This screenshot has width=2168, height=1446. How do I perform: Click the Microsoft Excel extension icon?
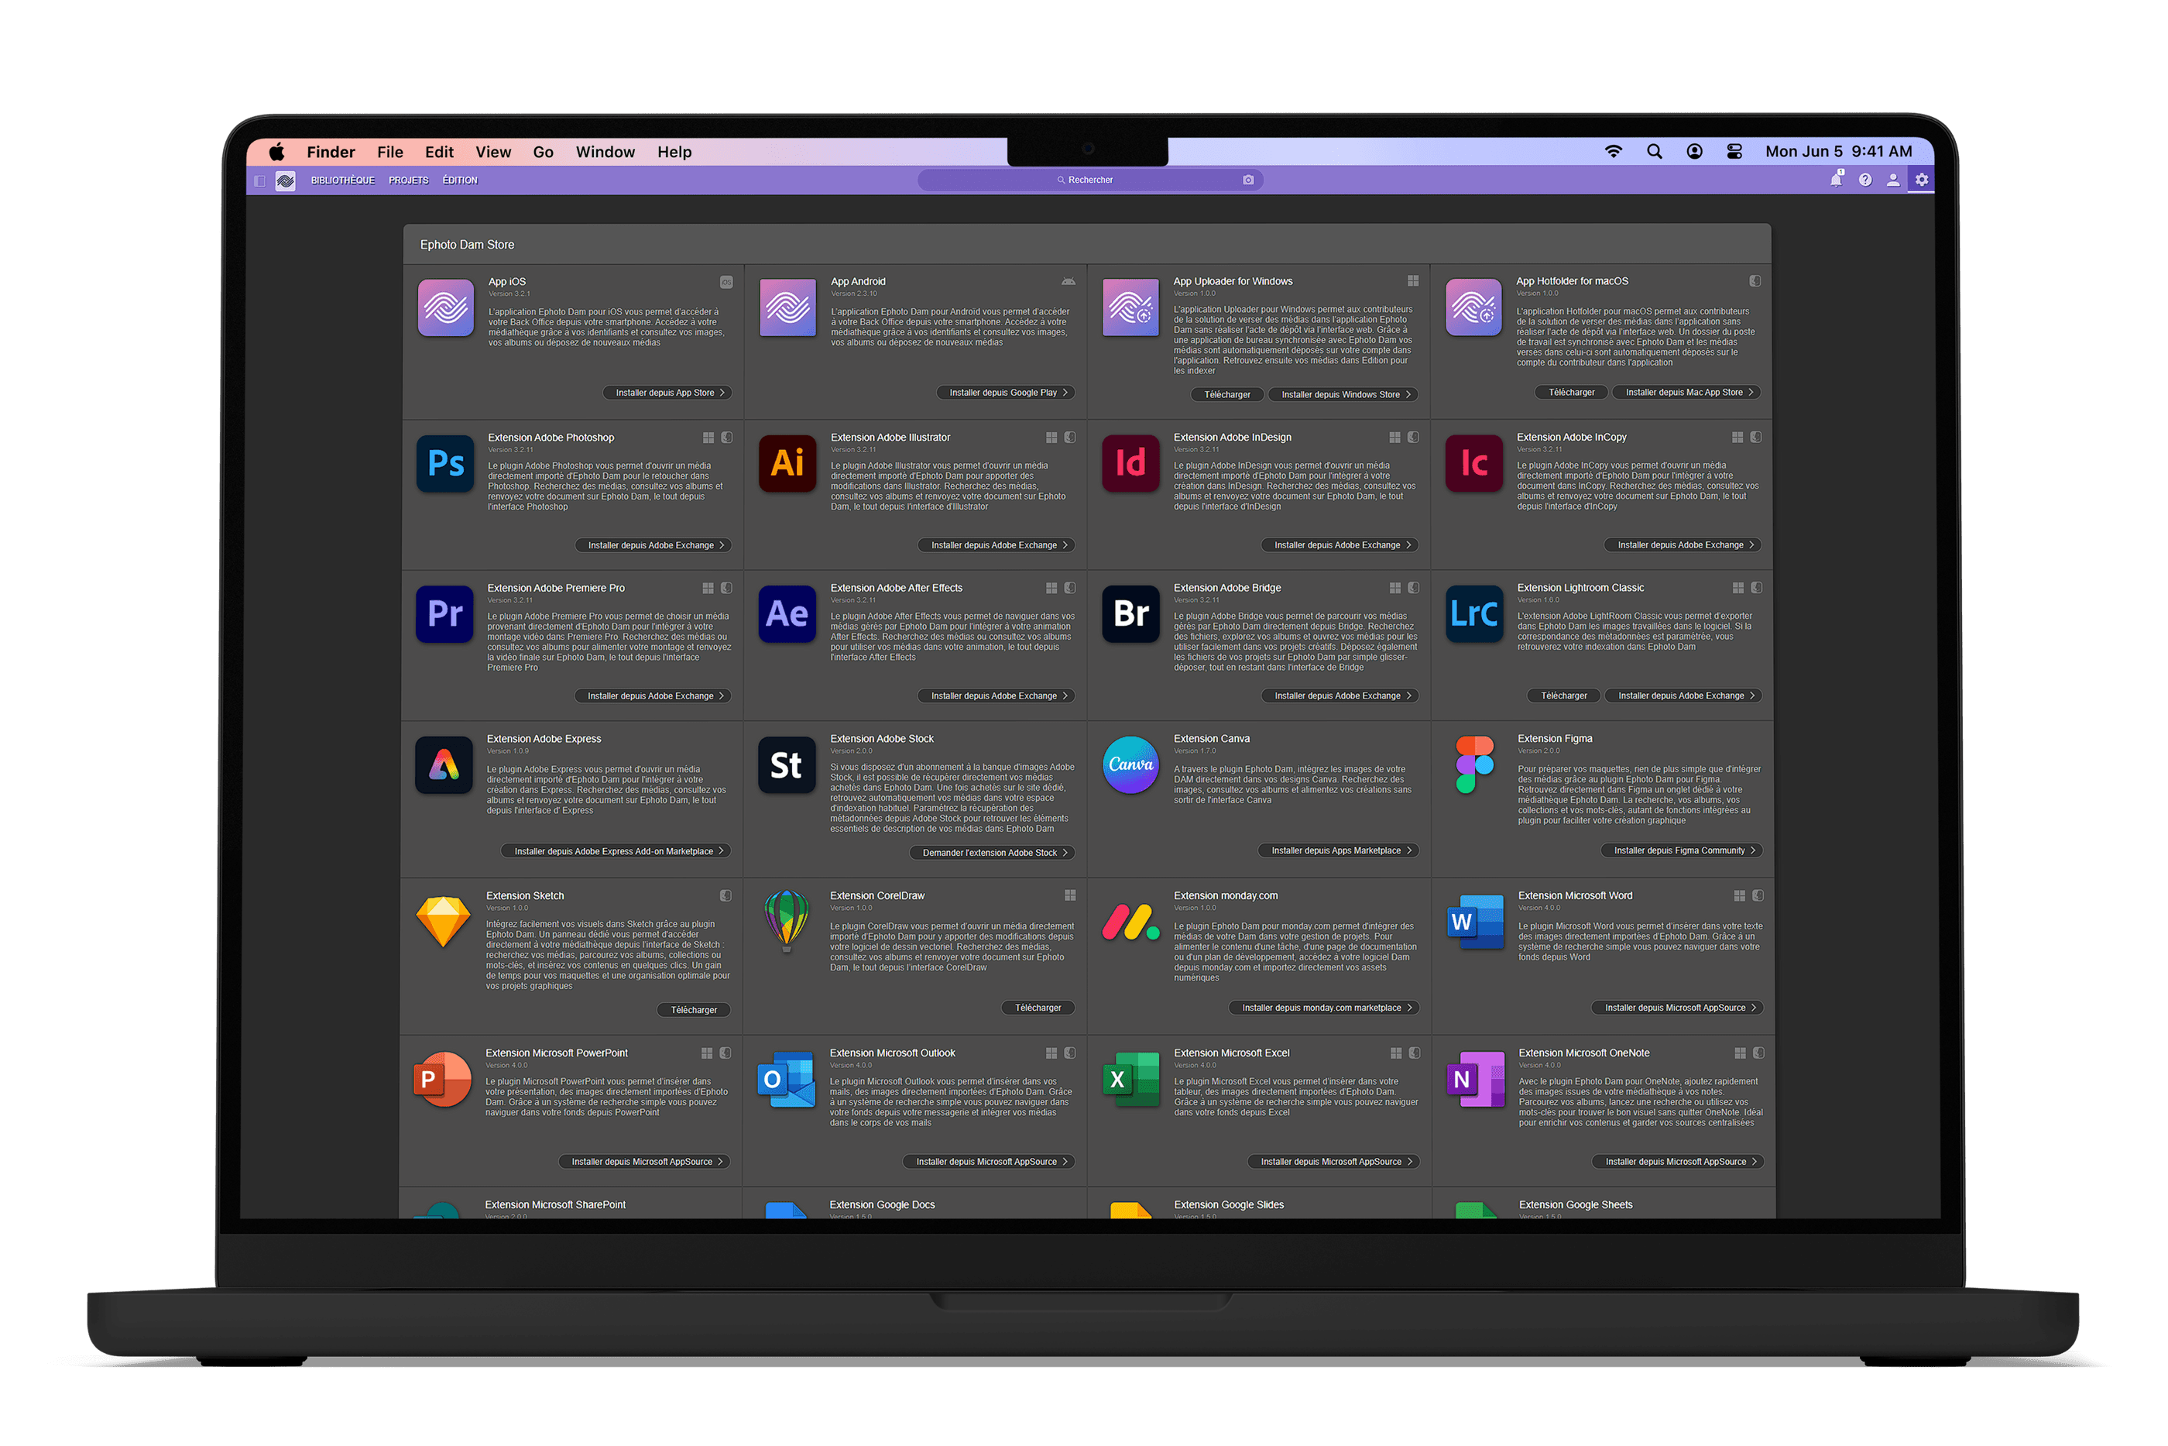pyautogui.click(x=1130, y=1080)
